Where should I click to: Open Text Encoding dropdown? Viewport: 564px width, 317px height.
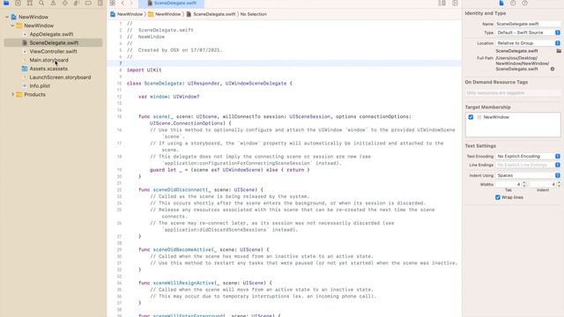[x=528, y=157]
